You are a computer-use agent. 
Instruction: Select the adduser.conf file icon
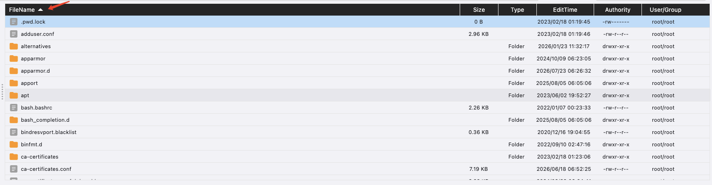click(14, 34)
